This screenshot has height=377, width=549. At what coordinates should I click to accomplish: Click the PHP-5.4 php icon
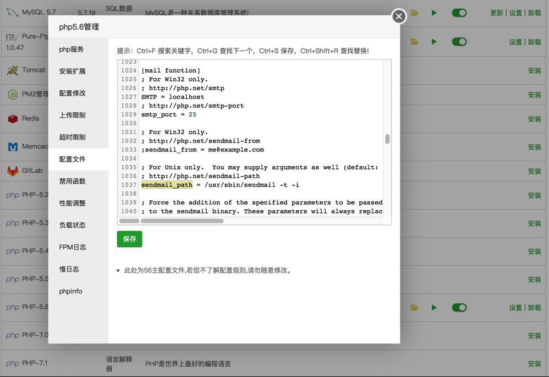click(x=13, y=251)
